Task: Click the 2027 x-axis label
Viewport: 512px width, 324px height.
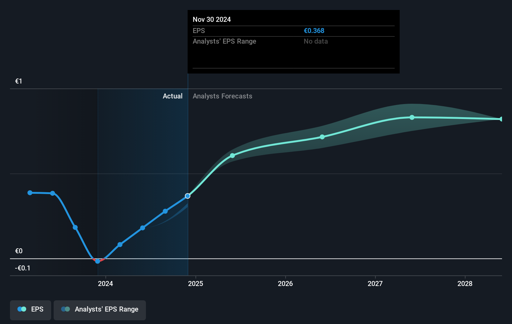Action: tap(375, 283)
